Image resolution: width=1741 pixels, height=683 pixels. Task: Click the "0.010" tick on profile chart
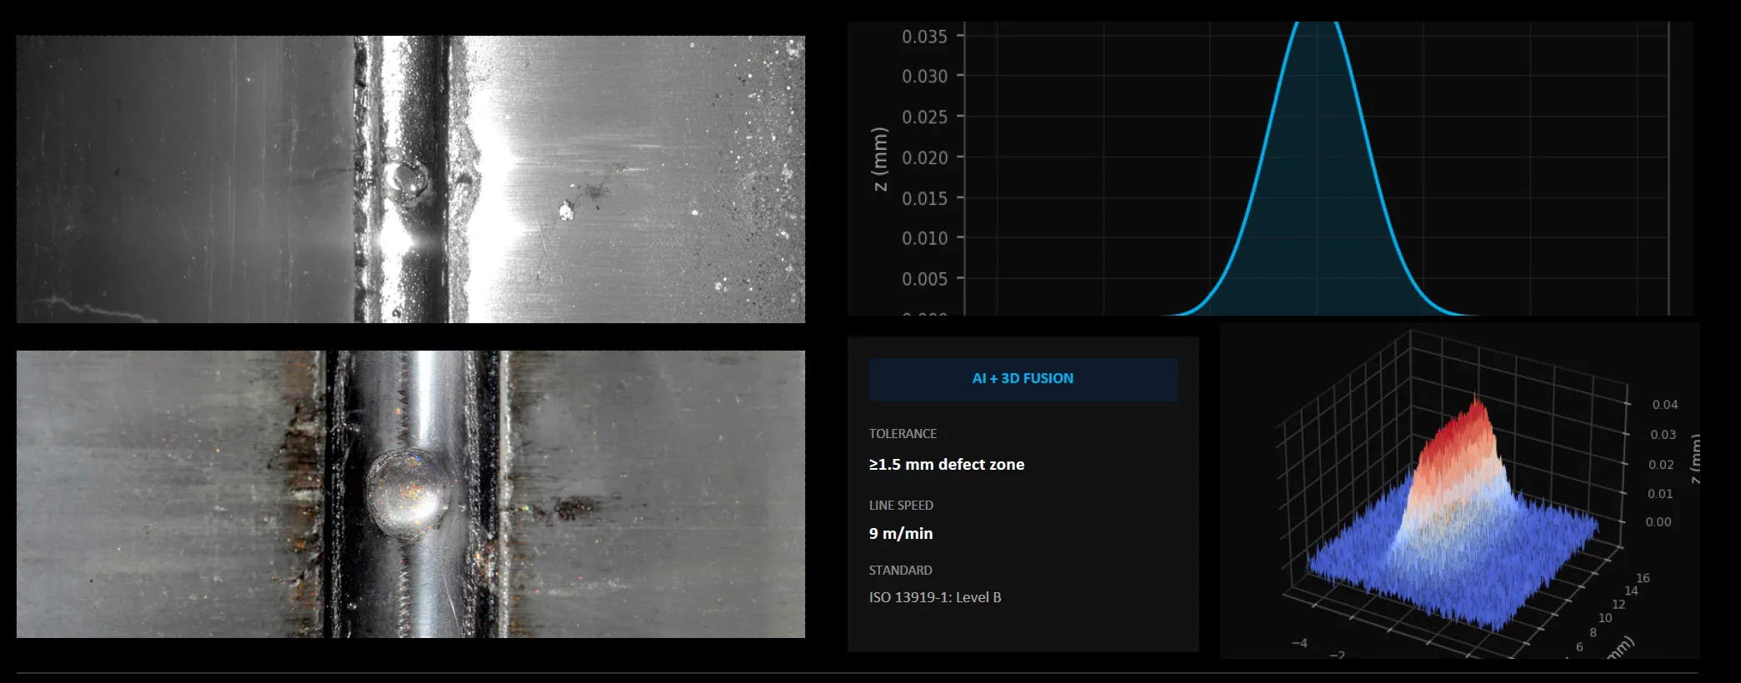click(924, 238)
